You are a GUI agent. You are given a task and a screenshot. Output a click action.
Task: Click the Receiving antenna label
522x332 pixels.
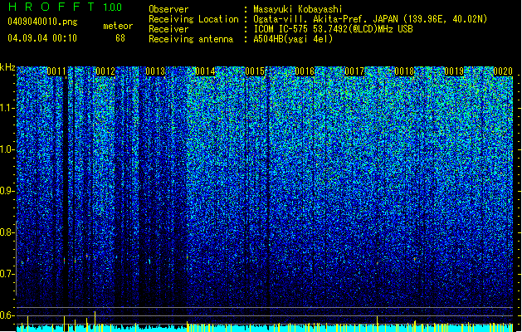(191, 39)
